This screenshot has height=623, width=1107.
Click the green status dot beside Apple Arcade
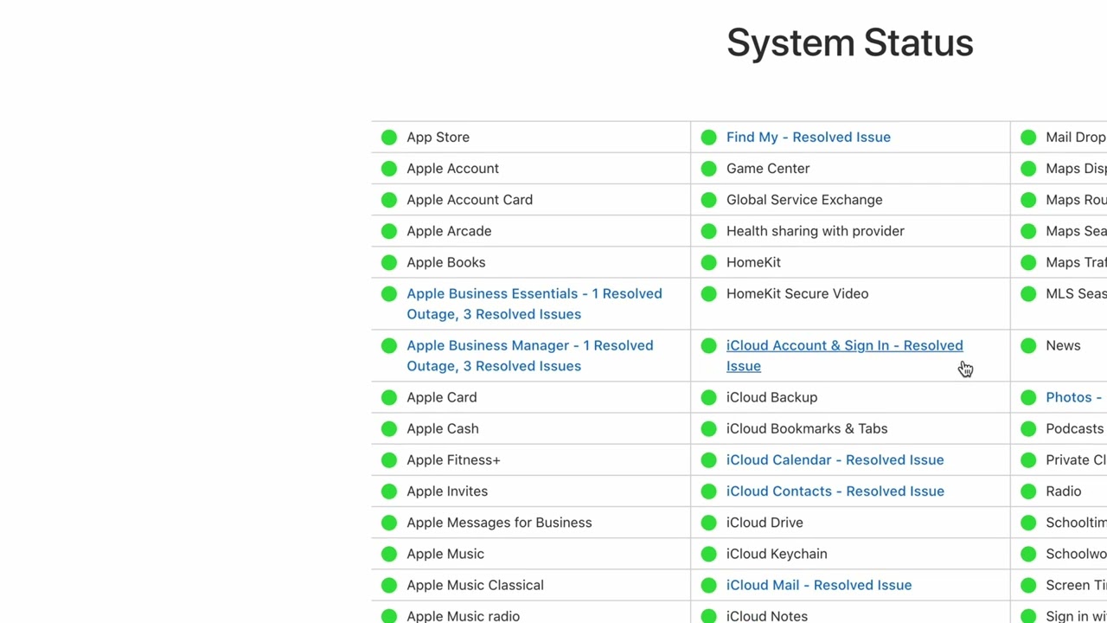(389, 231)
